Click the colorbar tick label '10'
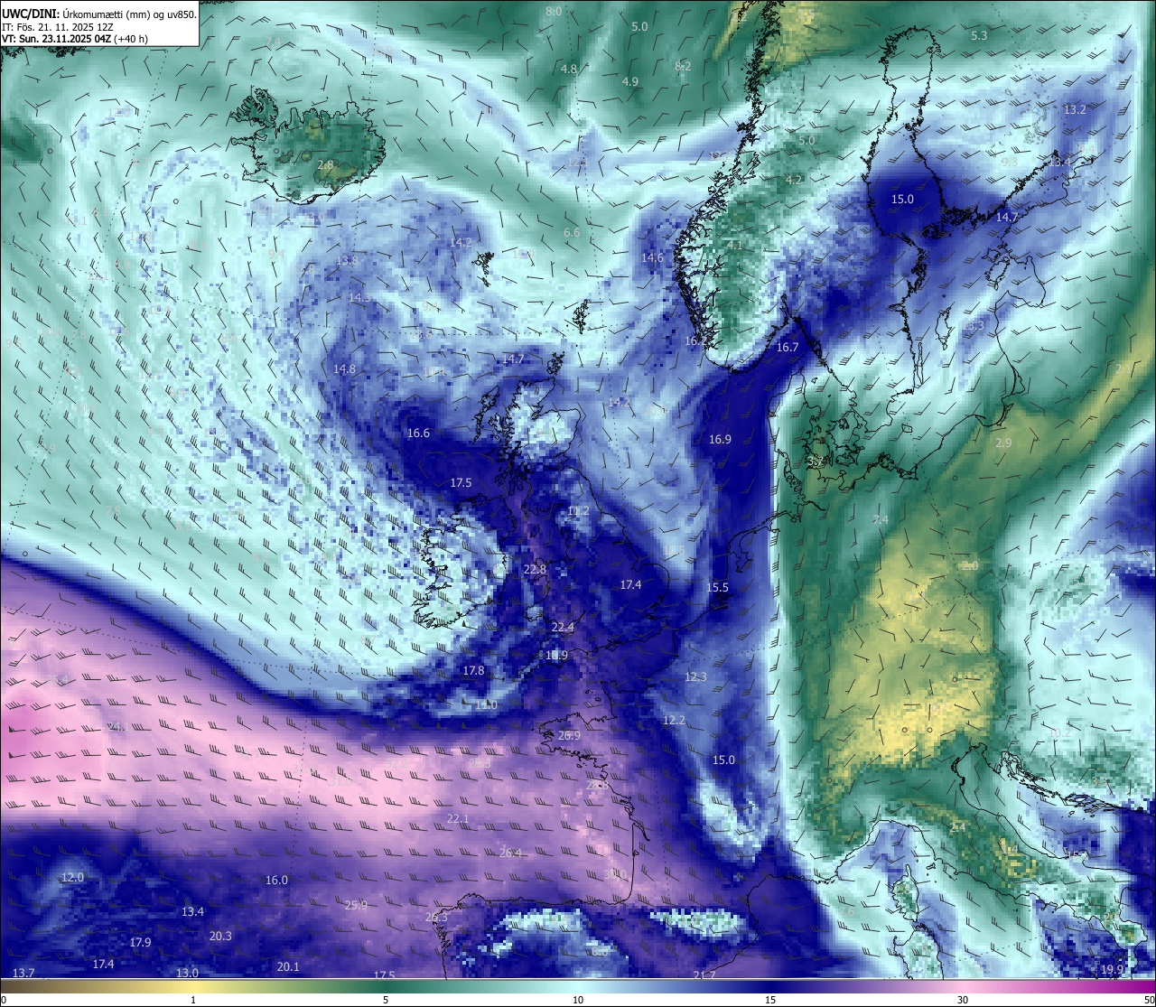Viewport: 1156px width, 1007px height. click(578, 1000)
